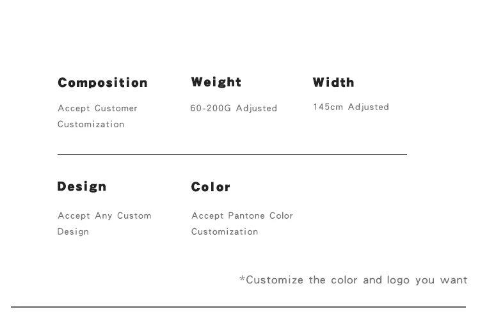Image resolution: width=480 pixels, height=323 pixels.
Task: Select the "145cm Adjusted" text
Action: click(x=351, y=107)
